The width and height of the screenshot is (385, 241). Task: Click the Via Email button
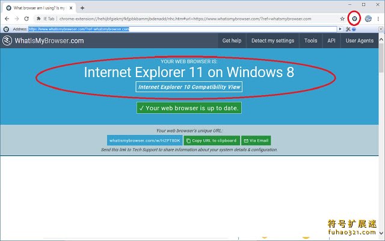click(x=256, y=140)
